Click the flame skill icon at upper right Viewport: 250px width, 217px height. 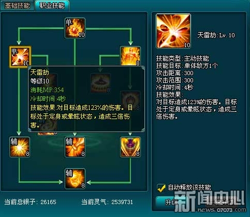pos(130,56)
